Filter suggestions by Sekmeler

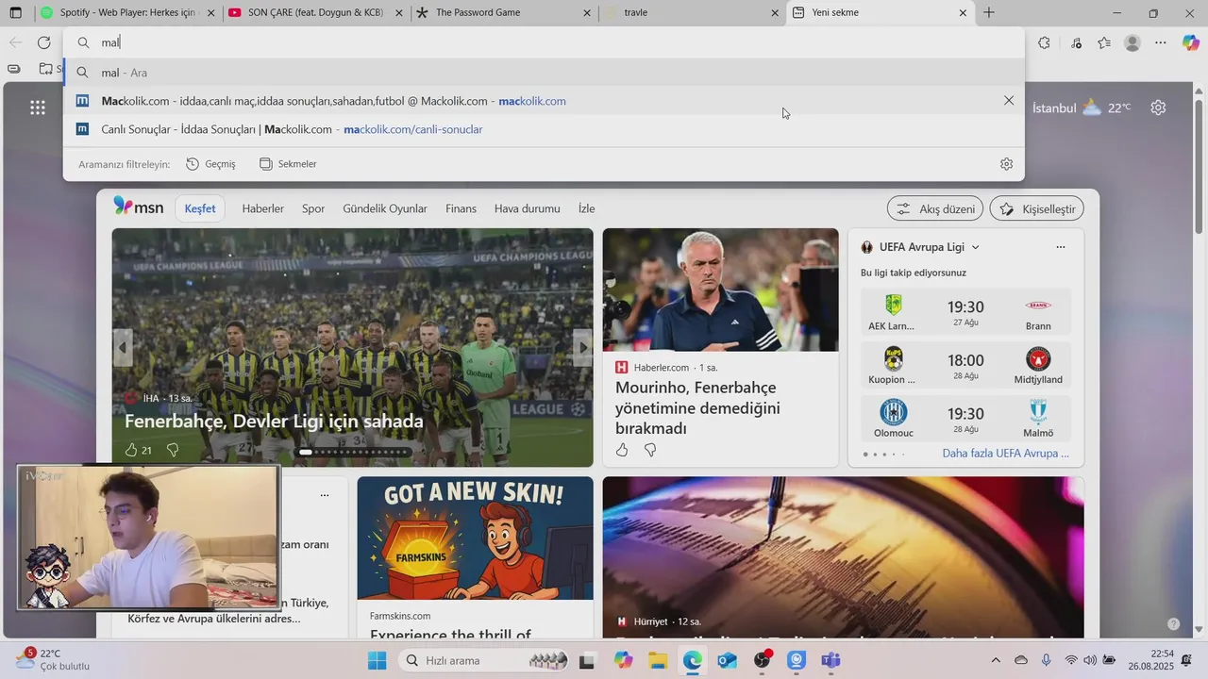pyautogui.click(x=288, y=164)
